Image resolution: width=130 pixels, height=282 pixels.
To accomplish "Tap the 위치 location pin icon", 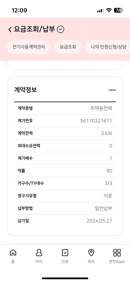I will click(x=91, y=252).
